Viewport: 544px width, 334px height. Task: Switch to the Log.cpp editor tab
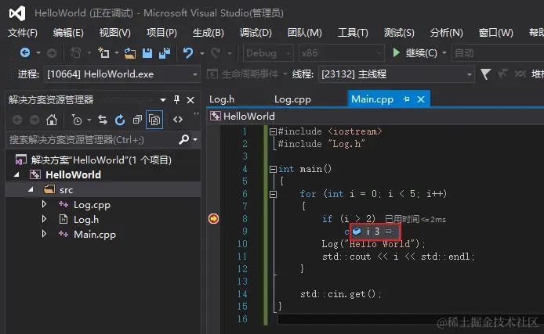tap(292, 99)
